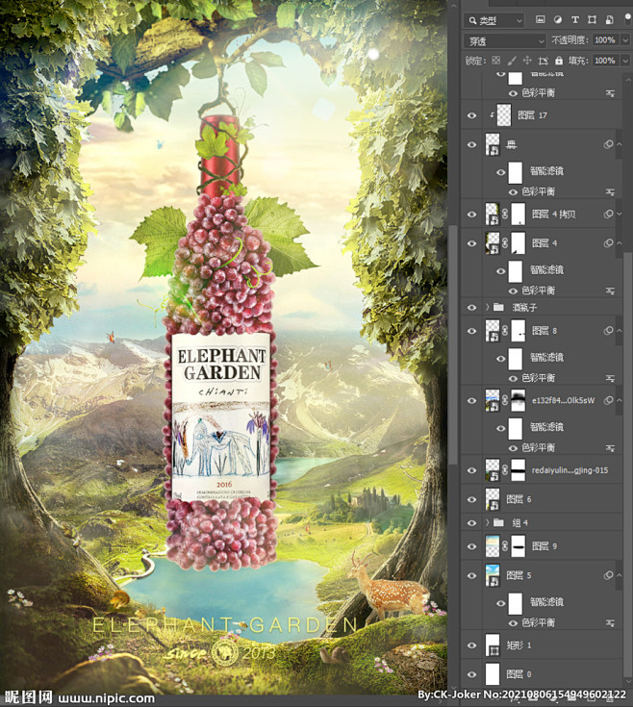
Task: Expand smart filters of 图层 4 拷贝
Action: (620, 215)
